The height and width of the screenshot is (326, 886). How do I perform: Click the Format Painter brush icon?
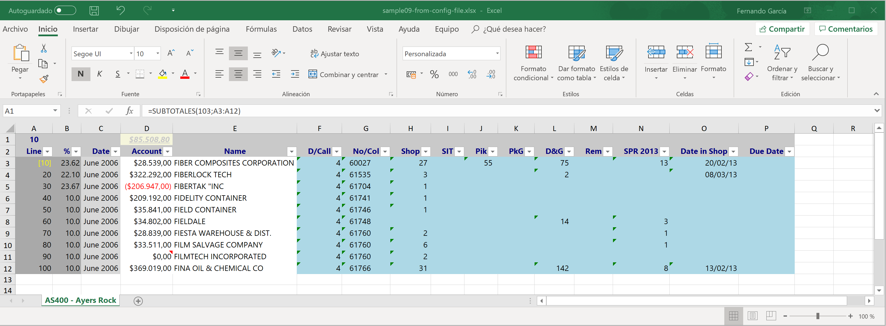(x=44, y=79)
